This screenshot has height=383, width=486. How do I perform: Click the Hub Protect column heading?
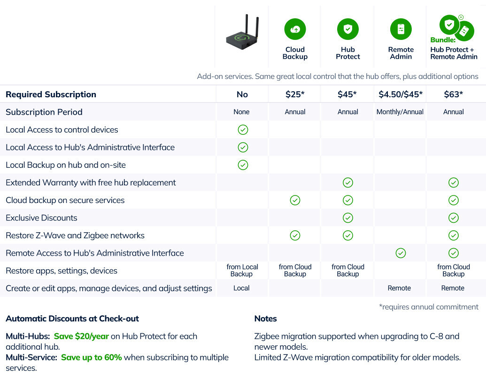click(x=348, y=53)
